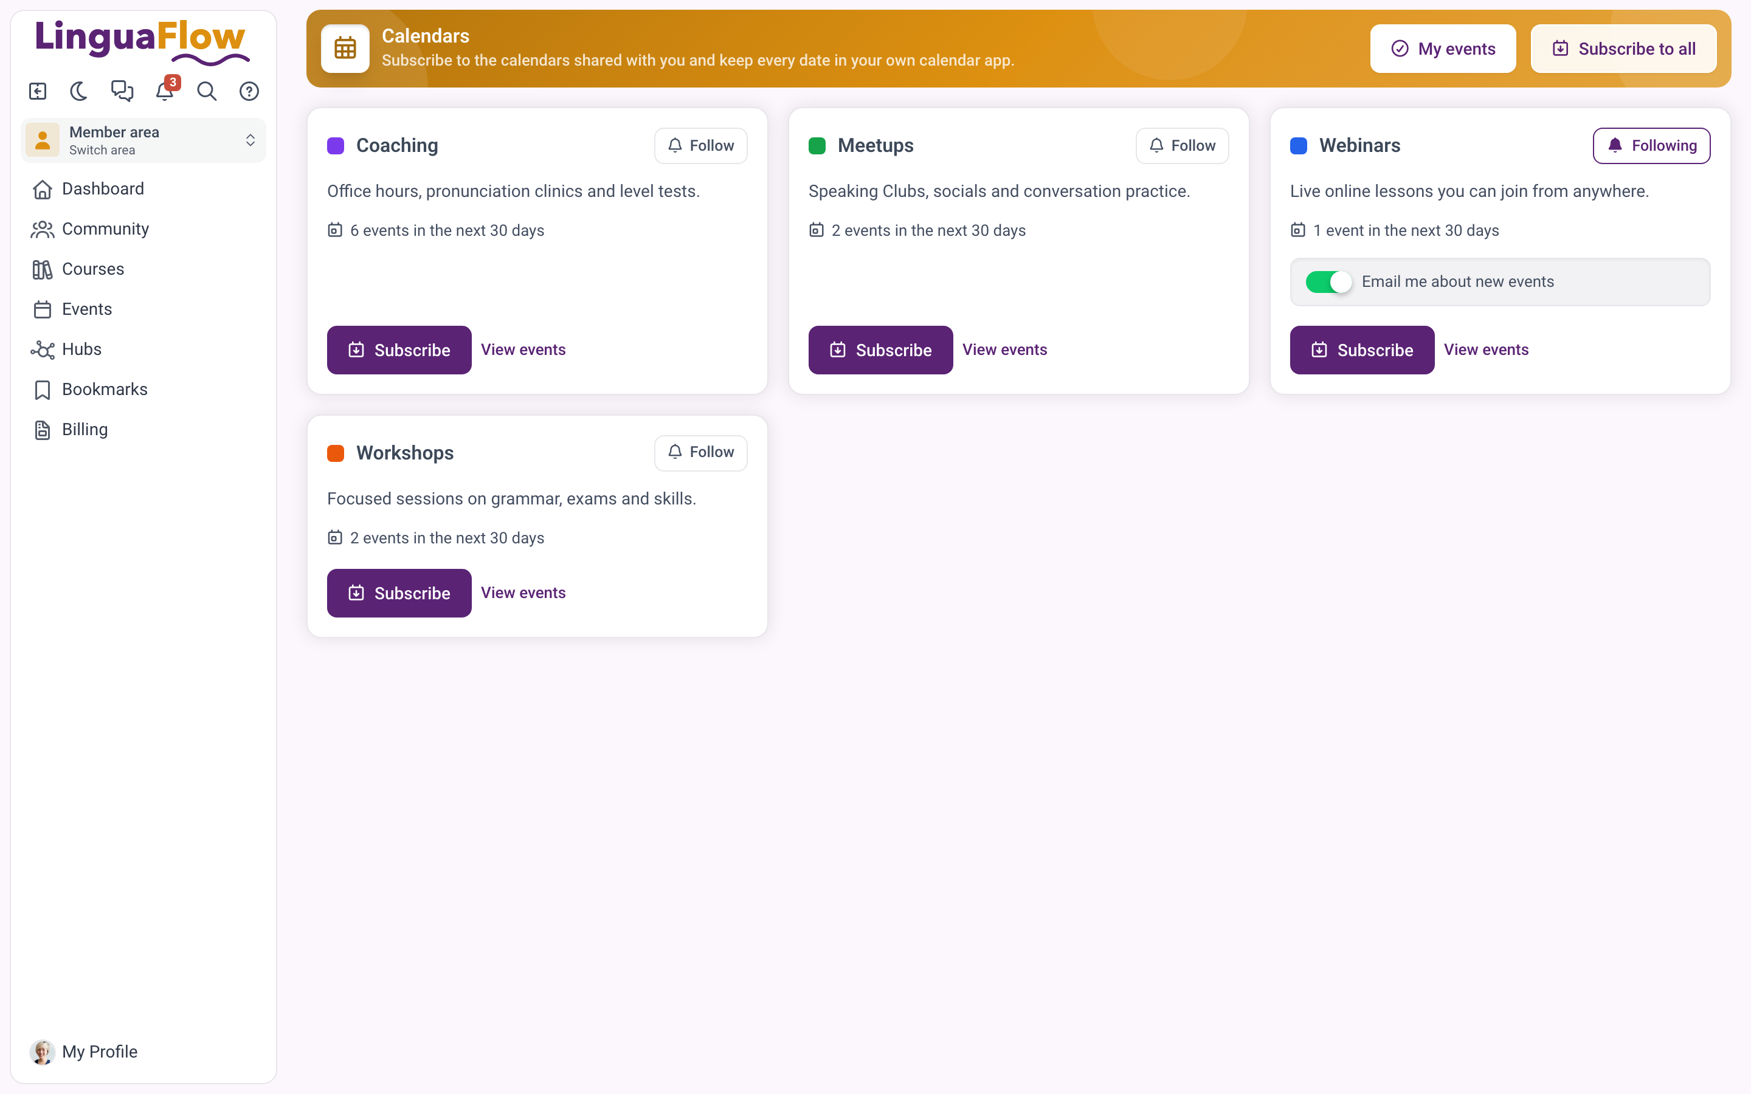Click the blue Webinars color swatch
1751x1094 pixels.
coord(1299,146)
